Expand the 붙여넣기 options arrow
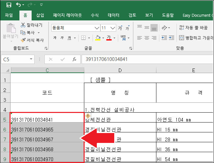This screenshot has height=163, width=214. click(x=11, y=41)
